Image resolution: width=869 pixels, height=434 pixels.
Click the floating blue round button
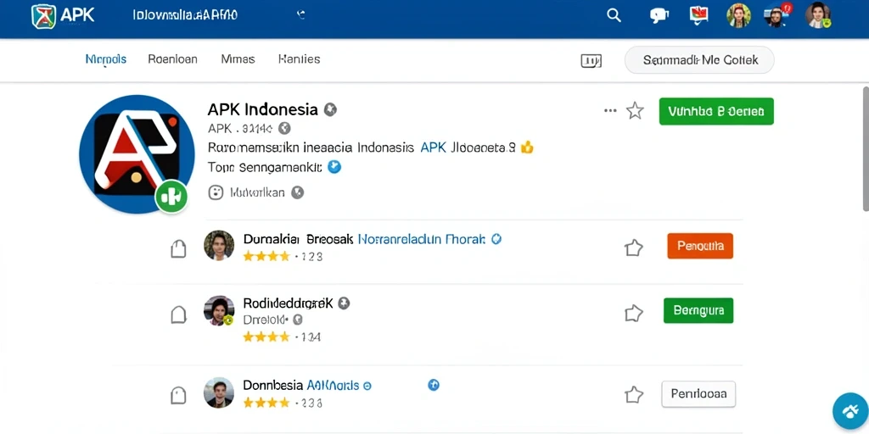(850, 411)
